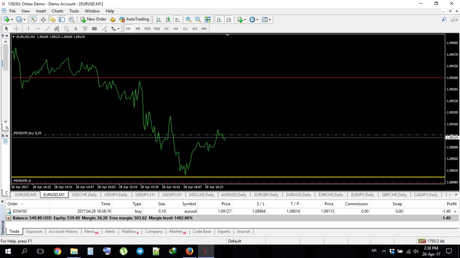
Task: Switch to the Account History tab
Action: tap(63, 231)
